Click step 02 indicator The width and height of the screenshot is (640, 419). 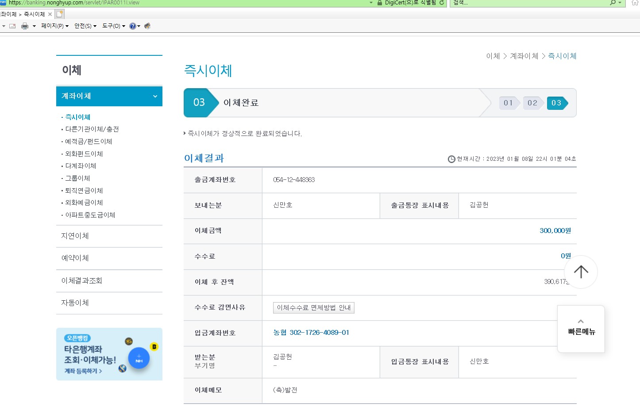click(x=533, y=103)
